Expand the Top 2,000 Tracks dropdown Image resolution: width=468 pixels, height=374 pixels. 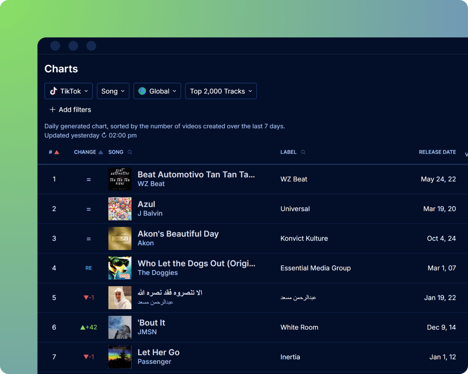pos(221,91)
